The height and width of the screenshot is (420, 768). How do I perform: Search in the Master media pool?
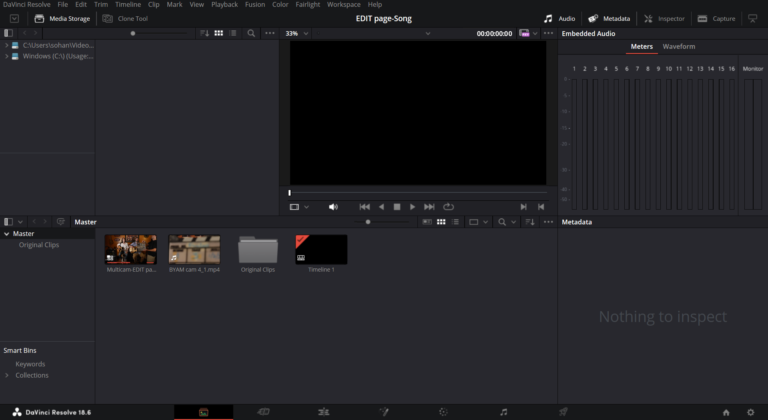tap(502, 222)
